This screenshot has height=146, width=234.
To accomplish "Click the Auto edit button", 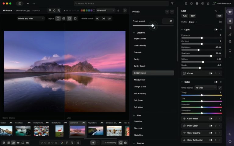I will [x=185, y=16].
